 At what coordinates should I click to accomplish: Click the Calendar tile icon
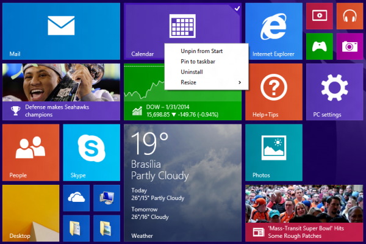pyautogui.click(x=182, y=26)
